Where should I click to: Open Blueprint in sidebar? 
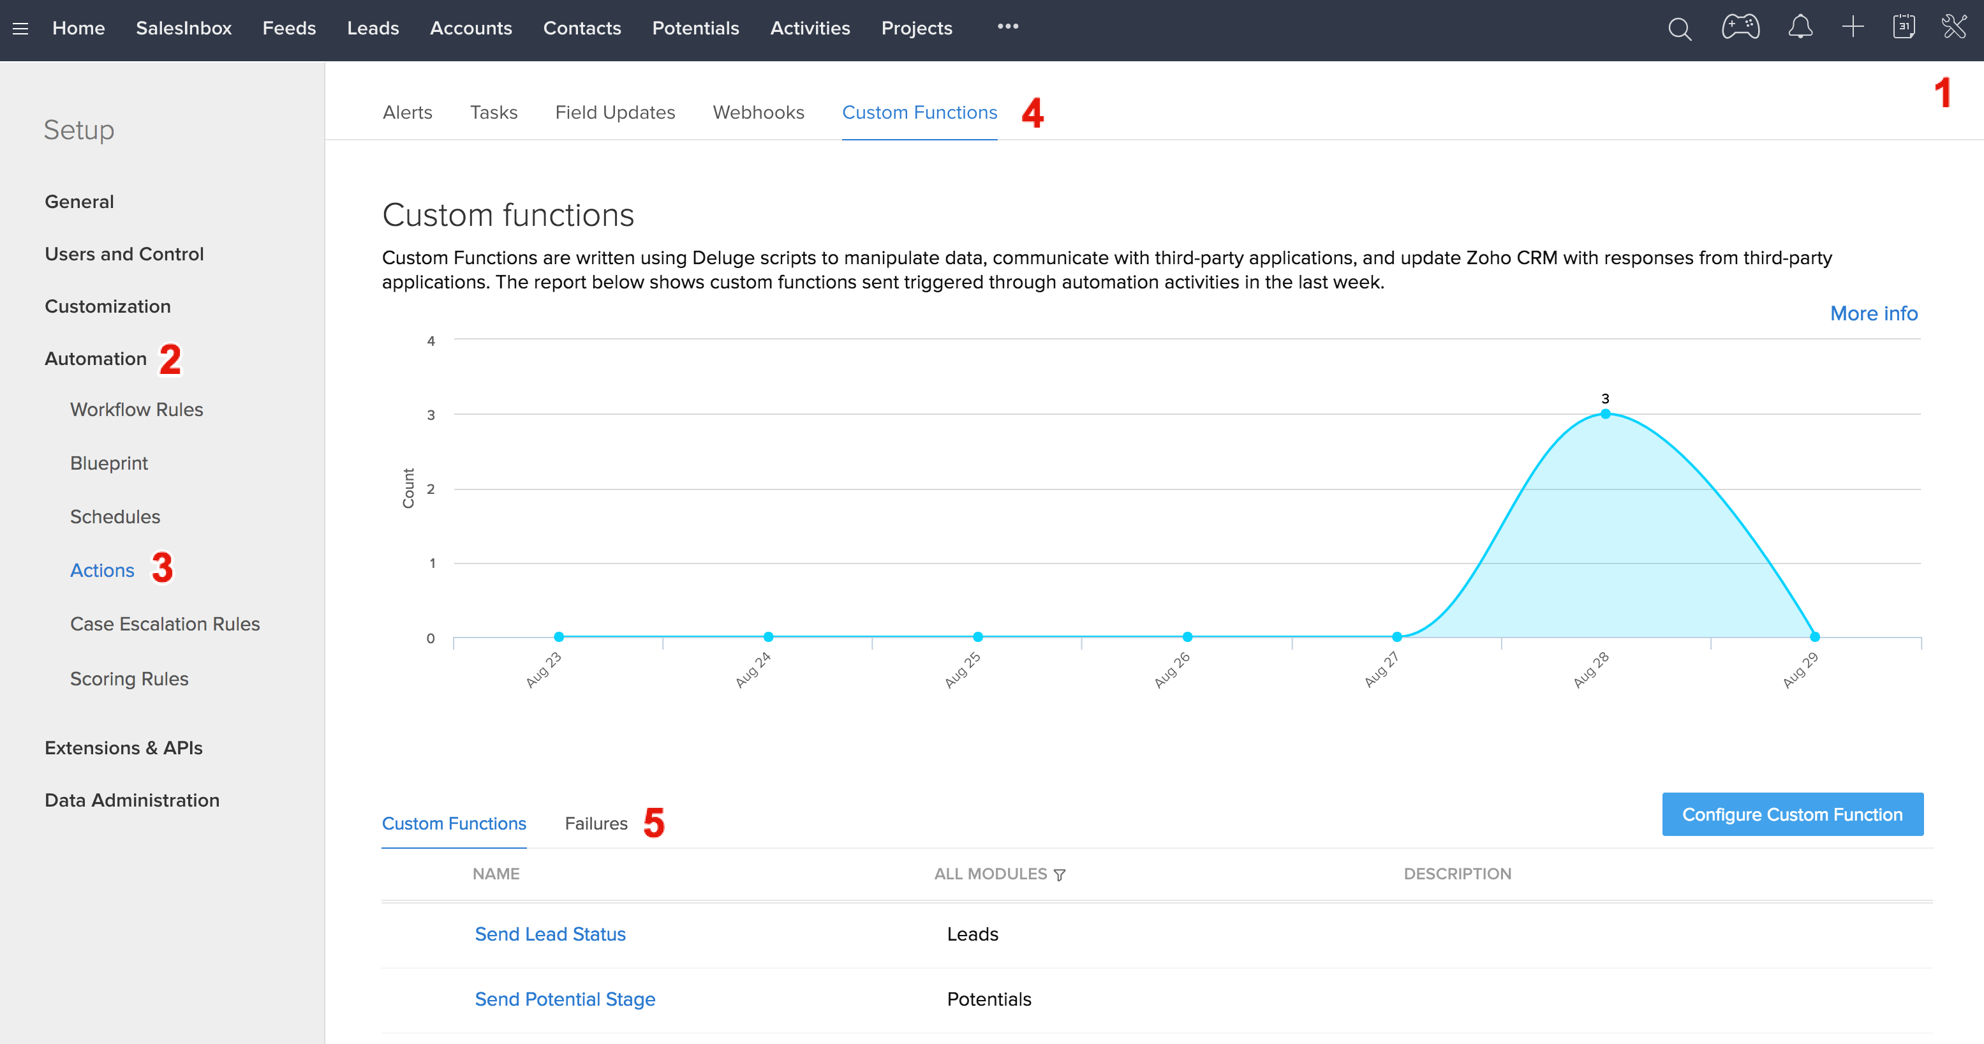(108, 463)
